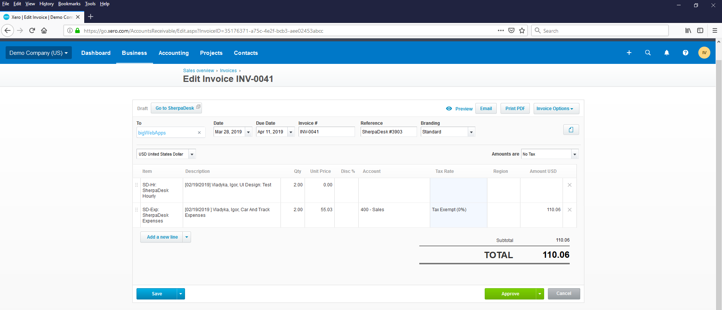Screen dimensions: 722x310
Task: Expand the Amounts are No Tax dropdown
Action: (x=574, y=154)
